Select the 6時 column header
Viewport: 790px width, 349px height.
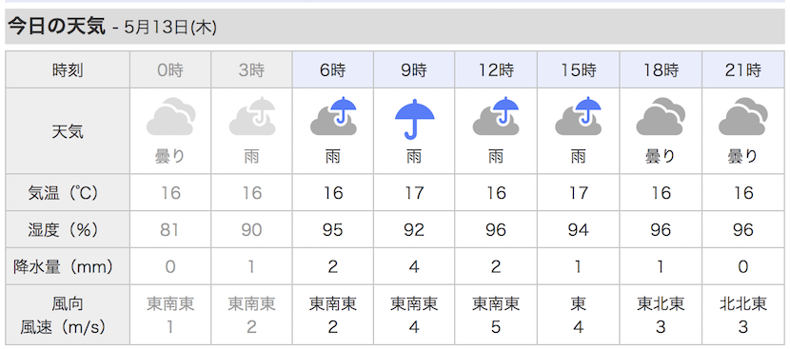[x=333, y=69]
